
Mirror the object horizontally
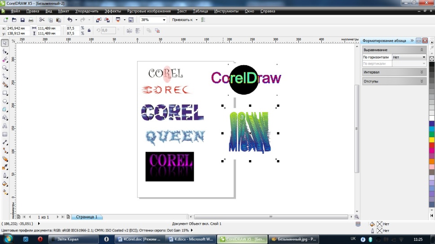[x=129, y=30]
